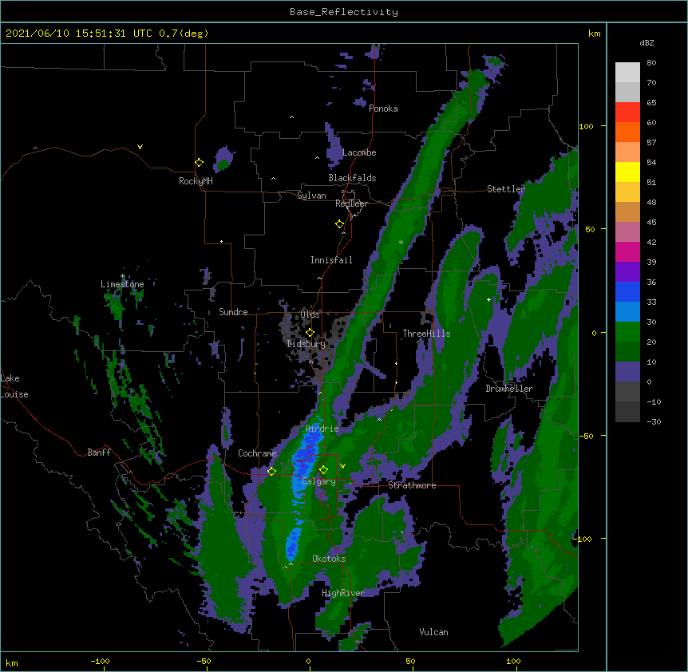The height and width of the screenshot is (672, 688).
Task: Click the Airdrie label
Action: click(x=322, y=429)
